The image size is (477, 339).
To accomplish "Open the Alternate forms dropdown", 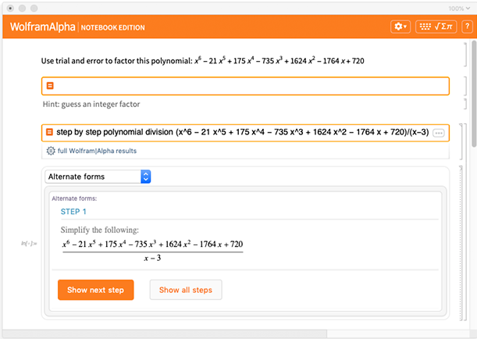I will [x=98, y=177].
